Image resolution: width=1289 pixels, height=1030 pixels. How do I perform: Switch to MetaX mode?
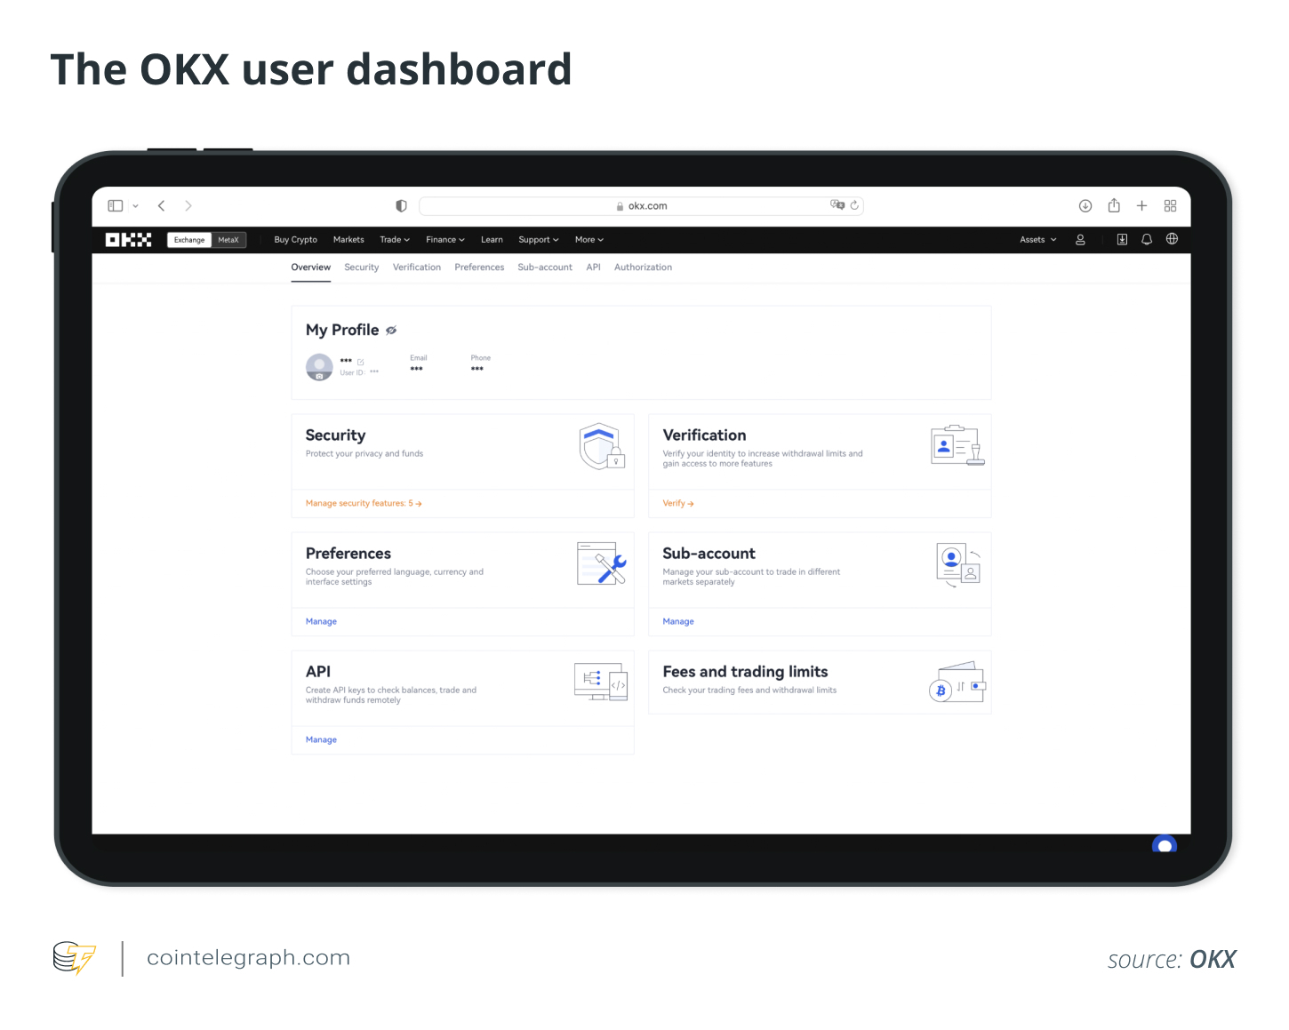228,240
